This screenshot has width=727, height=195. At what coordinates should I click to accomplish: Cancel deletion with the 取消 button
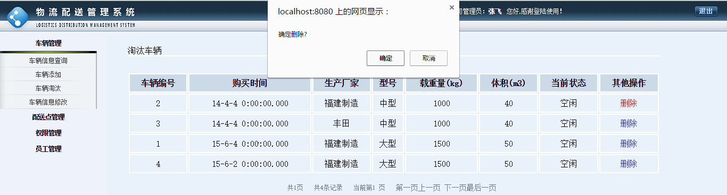(428, 58)
